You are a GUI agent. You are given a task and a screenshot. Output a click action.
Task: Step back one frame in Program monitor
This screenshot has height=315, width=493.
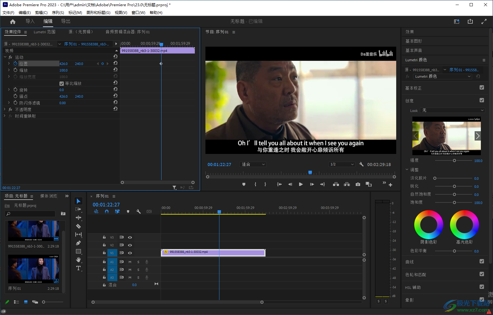tap(290, 184)
